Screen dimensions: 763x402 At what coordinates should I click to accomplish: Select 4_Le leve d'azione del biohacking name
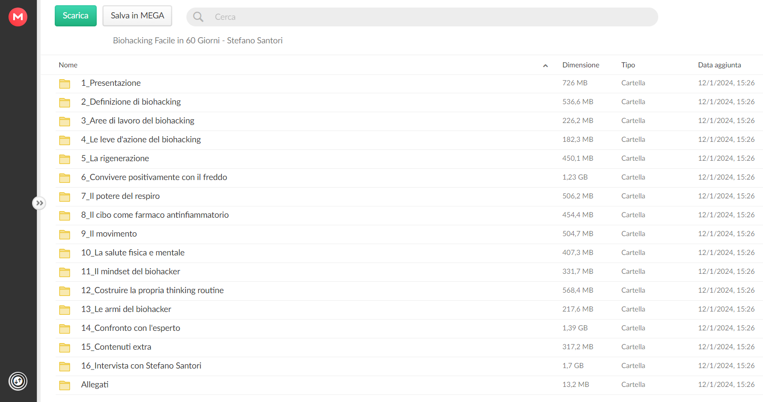141,139
